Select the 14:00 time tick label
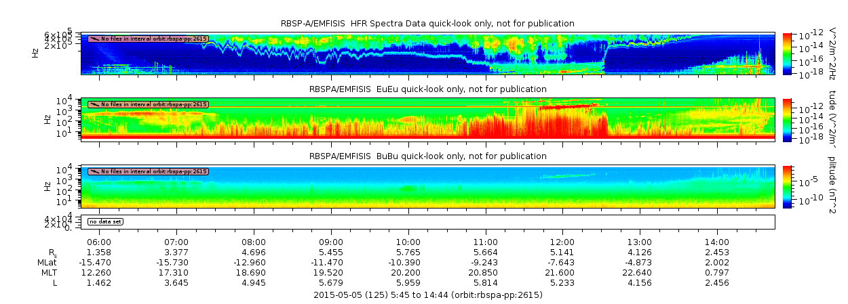The image size is (848, 304). point(717,242)
